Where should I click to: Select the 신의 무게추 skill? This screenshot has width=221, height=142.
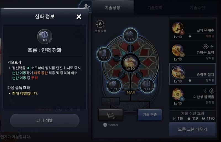pos(193,30)
